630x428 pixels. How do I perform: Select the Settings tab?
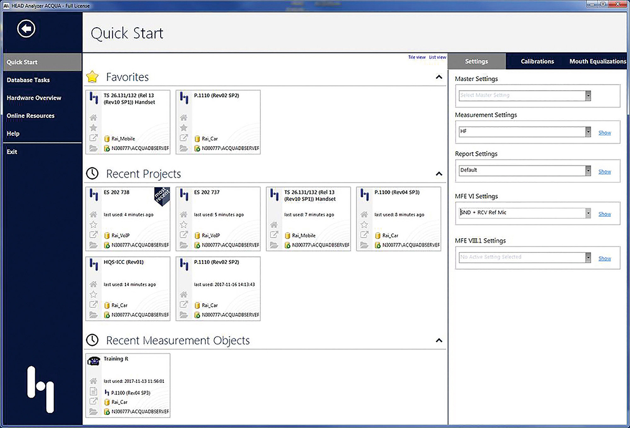[477, 61]
